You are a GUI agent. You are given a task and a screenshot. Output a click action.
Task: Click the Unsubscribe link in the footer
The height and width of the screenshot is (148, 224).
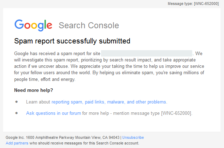[x=133, y=137]
